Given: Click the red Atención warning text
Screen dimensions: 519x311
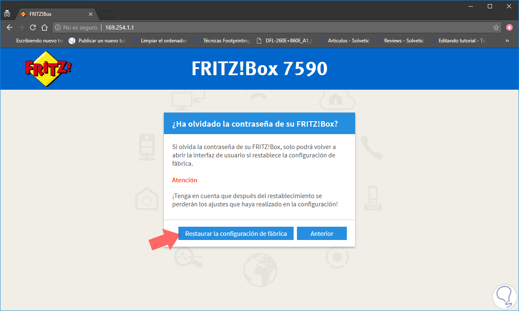Looking at the screenshot, I should (185, 180).
